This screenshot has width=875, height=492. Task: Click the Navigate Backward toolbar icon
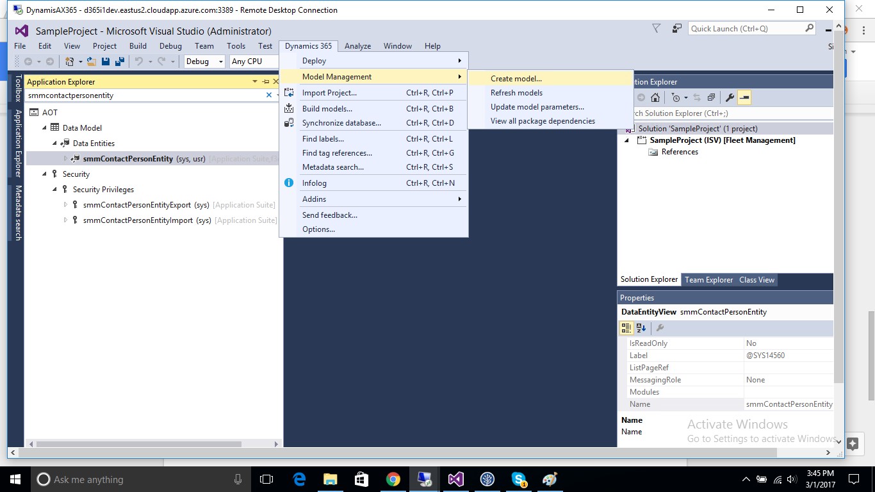[28, 61]
